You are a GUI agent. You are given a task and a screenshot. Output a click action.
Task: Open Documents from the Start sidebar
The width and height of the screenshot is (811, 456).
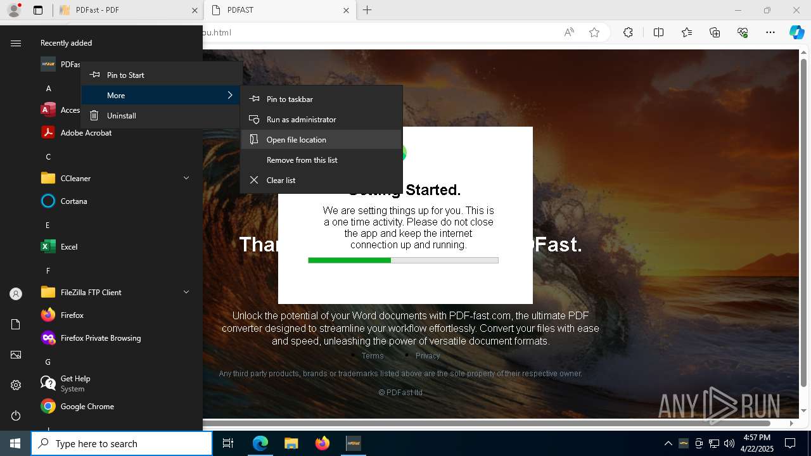pos(16,324)
